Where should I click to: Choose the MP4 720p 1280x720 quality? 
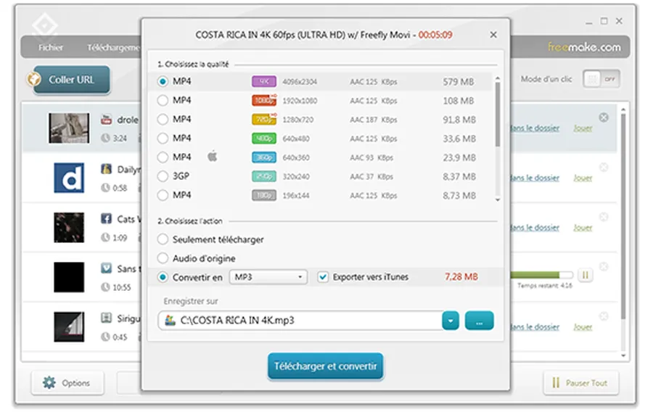pos(163,120)
